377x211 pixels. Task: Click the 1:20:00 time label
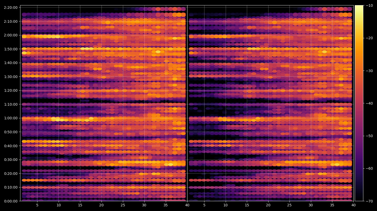pos(11,90)
